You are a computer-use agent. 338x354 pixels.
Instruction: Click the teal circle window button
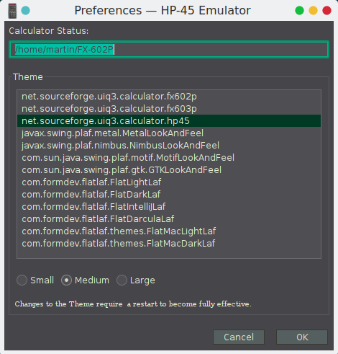pyautogui.click(x=26, y=11)
